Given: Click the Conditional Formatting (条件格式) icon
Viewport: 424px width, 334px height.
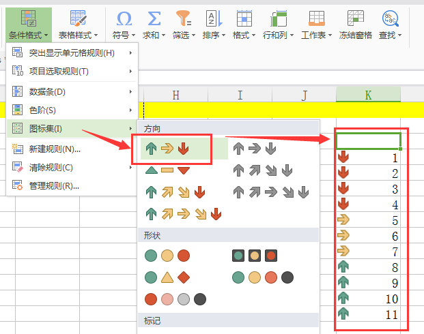Looking at the screenshot, I should (28, 18).
